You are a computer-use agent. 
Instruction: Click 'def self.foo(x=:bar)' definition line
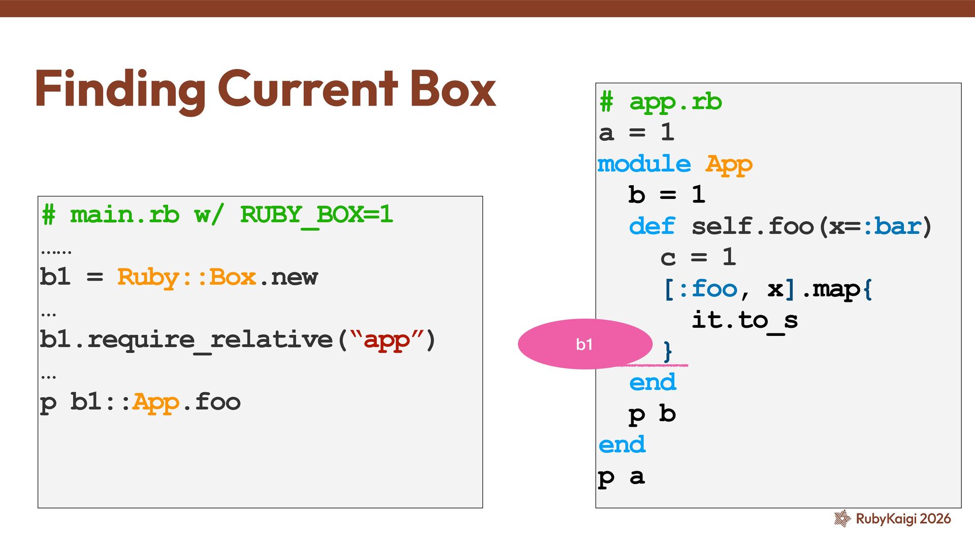pyautogui.click(x=780, y=226)
